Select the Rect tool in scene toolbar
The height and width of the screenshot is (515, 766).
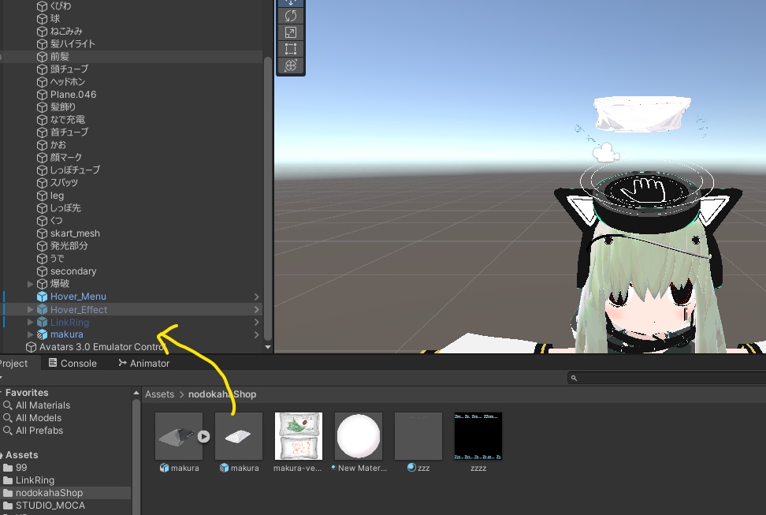291,49
